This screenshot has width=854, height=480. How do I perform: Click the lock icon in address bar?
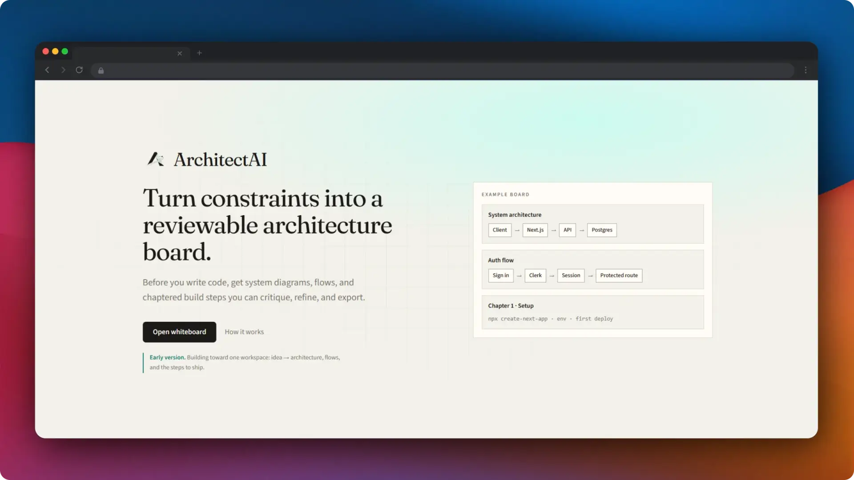(x=101, y=70)
